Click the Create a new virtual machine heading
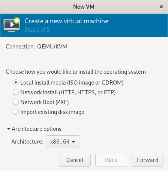 point(66,21)
